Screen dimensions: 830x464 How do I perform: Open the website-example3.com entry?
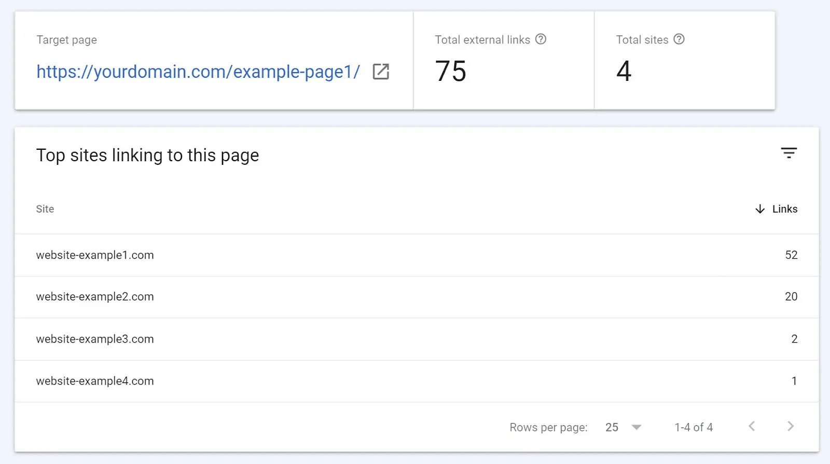(x=95, y=339)
